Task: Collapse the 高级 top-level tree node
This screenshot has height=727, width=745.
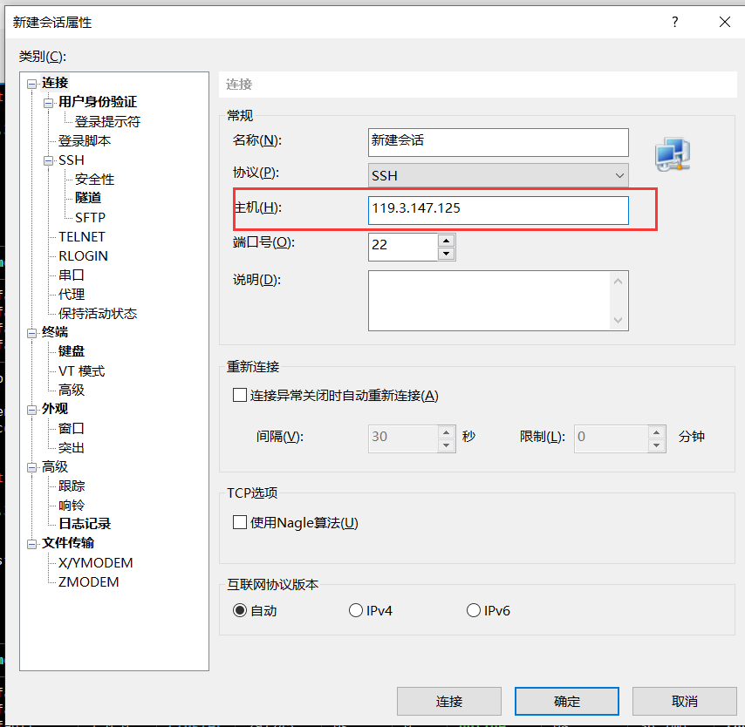Action: point(31,468)
